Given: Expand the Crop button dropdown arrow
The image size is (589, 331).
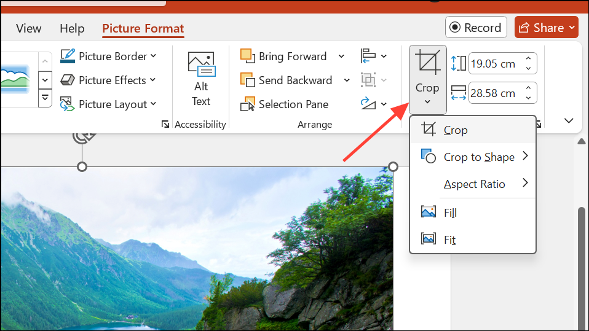Looking at the screenshot, I should tap(427, 102).
